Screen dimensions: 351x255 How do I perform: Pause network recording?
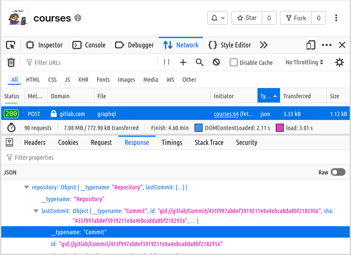tap(167, 62)
